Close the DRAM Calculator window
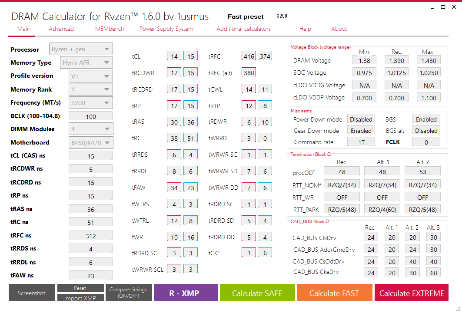Image resolution: width=462 pixels, height=313 pixels. (454, 7)
